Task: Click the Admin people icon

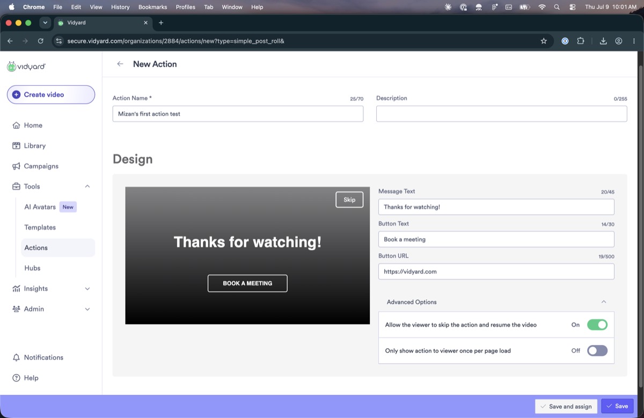Action: 16,309
